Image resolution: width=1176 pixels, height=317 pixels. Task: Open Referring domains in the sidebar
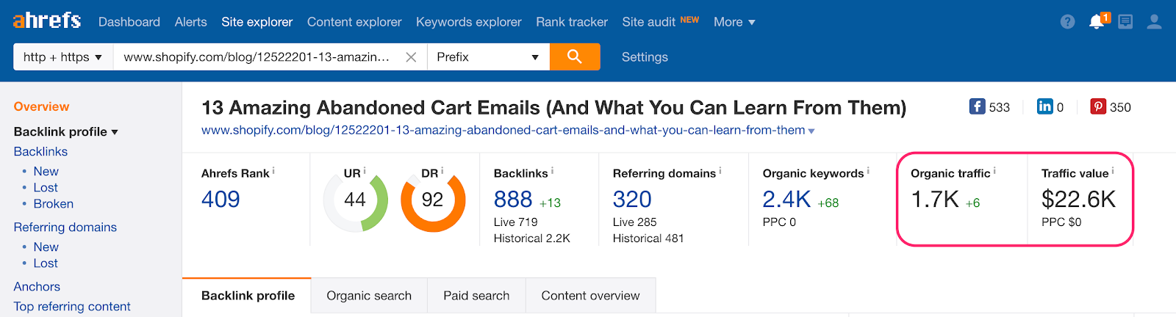click(65, 227)
